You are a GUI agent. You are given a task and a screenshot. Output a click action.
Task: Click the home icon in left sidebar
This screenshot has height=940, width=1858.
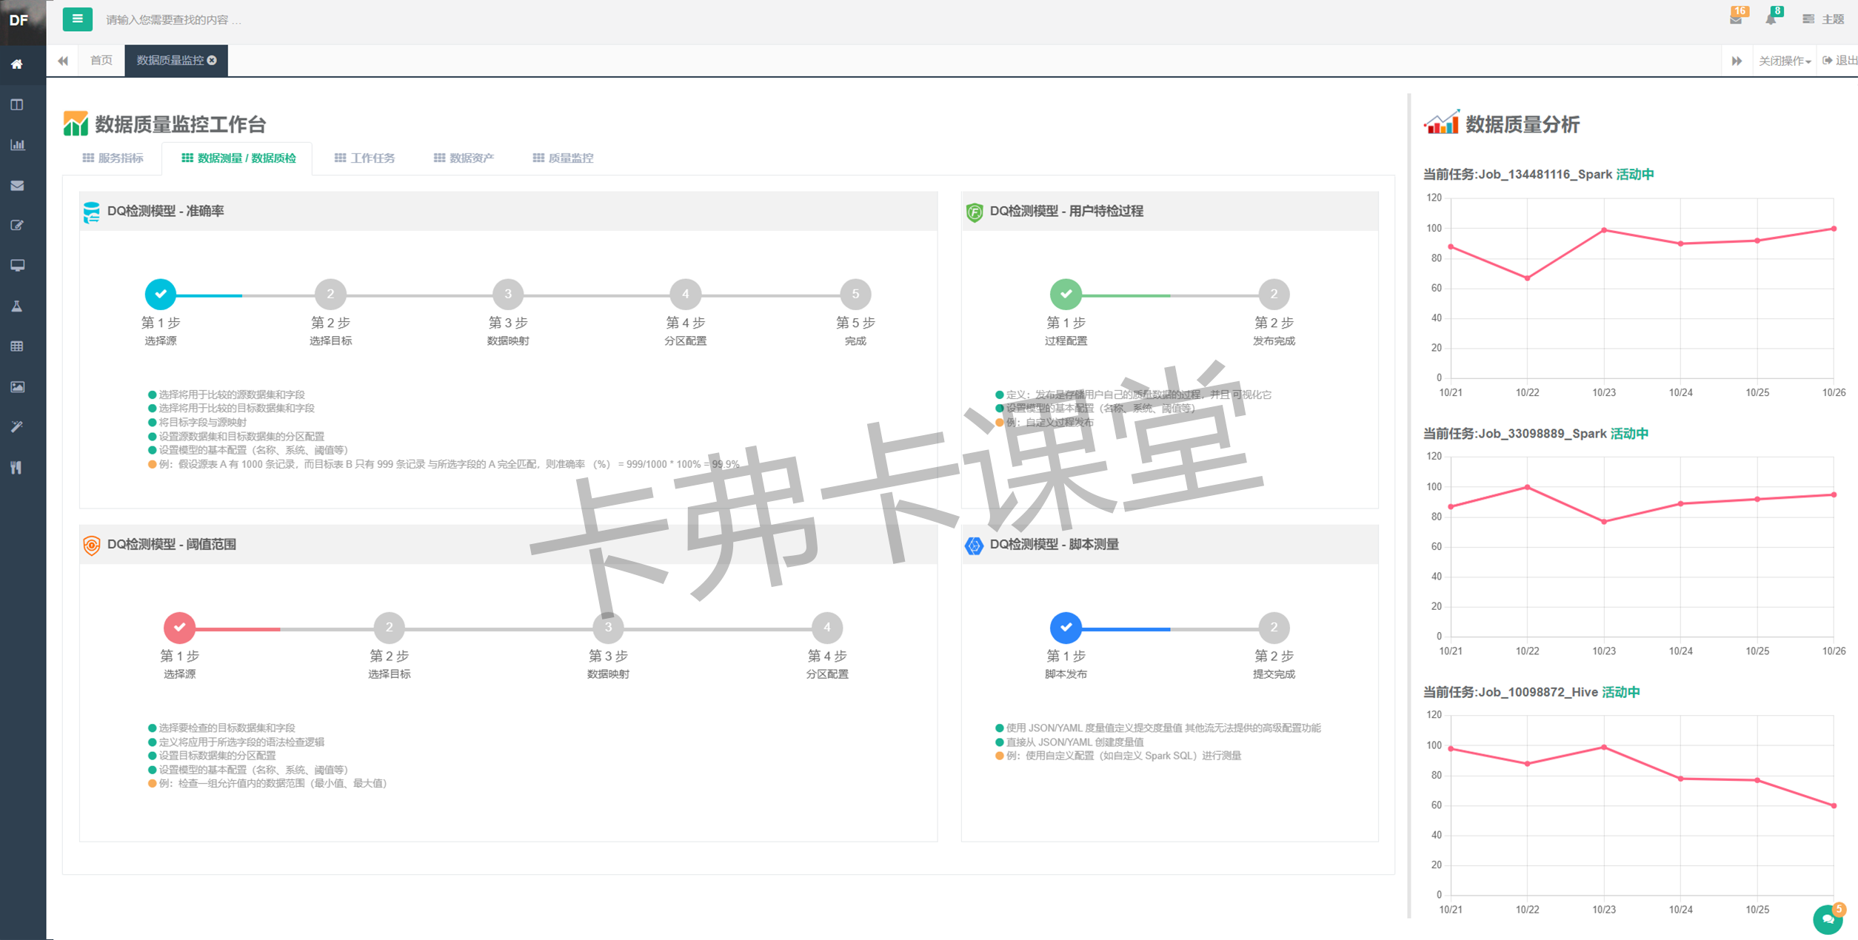tap(17, 64)
